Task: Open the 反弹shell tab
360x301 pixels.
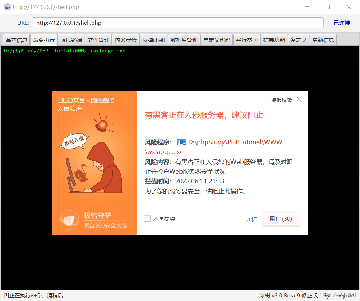Action: (x=153, y=40)
